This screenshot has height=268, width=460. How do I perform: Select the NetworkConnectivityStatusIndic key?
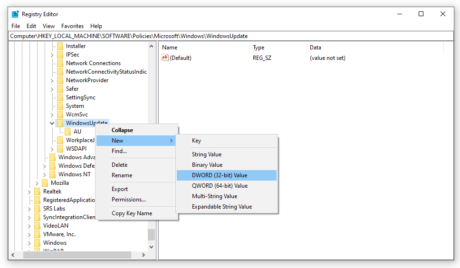point(106,72)
